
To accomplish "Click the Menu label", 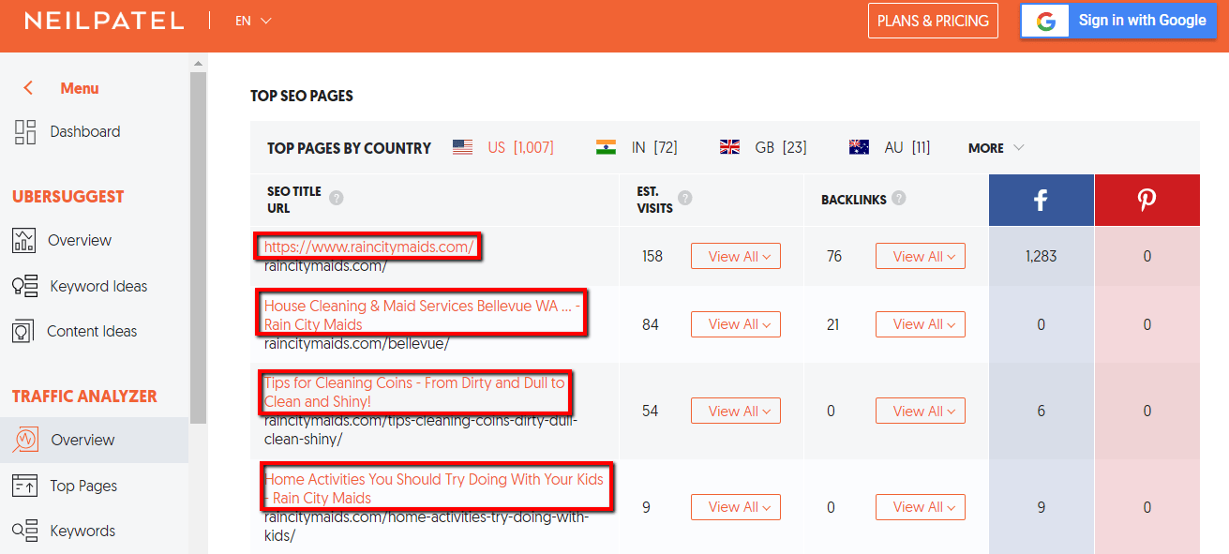I will click(x=80, y=88).
